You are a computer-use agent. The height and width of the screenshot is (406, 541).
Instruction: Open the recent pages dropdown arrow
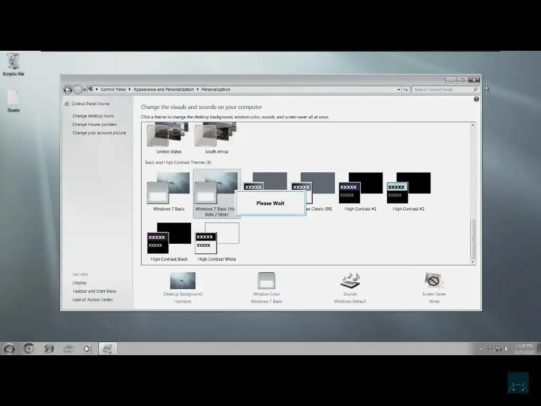(x=85, y=90)
